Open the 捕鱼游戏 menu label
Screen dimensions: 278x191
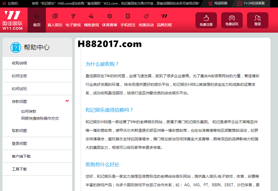(91, 25)
